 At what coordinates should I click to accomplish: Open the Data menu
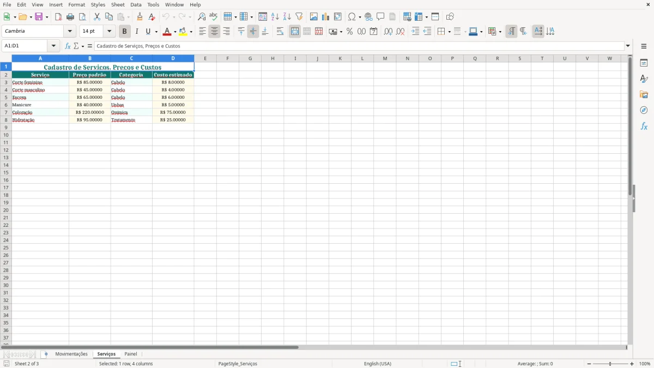pos(136,4)
